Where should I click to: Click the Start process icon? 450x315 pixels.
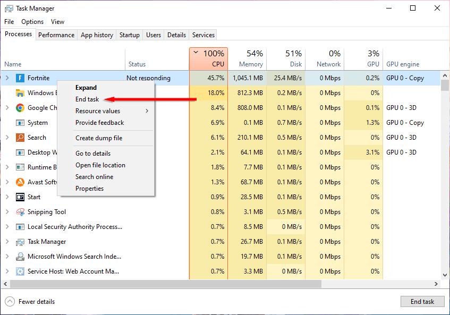click(20, 197)
